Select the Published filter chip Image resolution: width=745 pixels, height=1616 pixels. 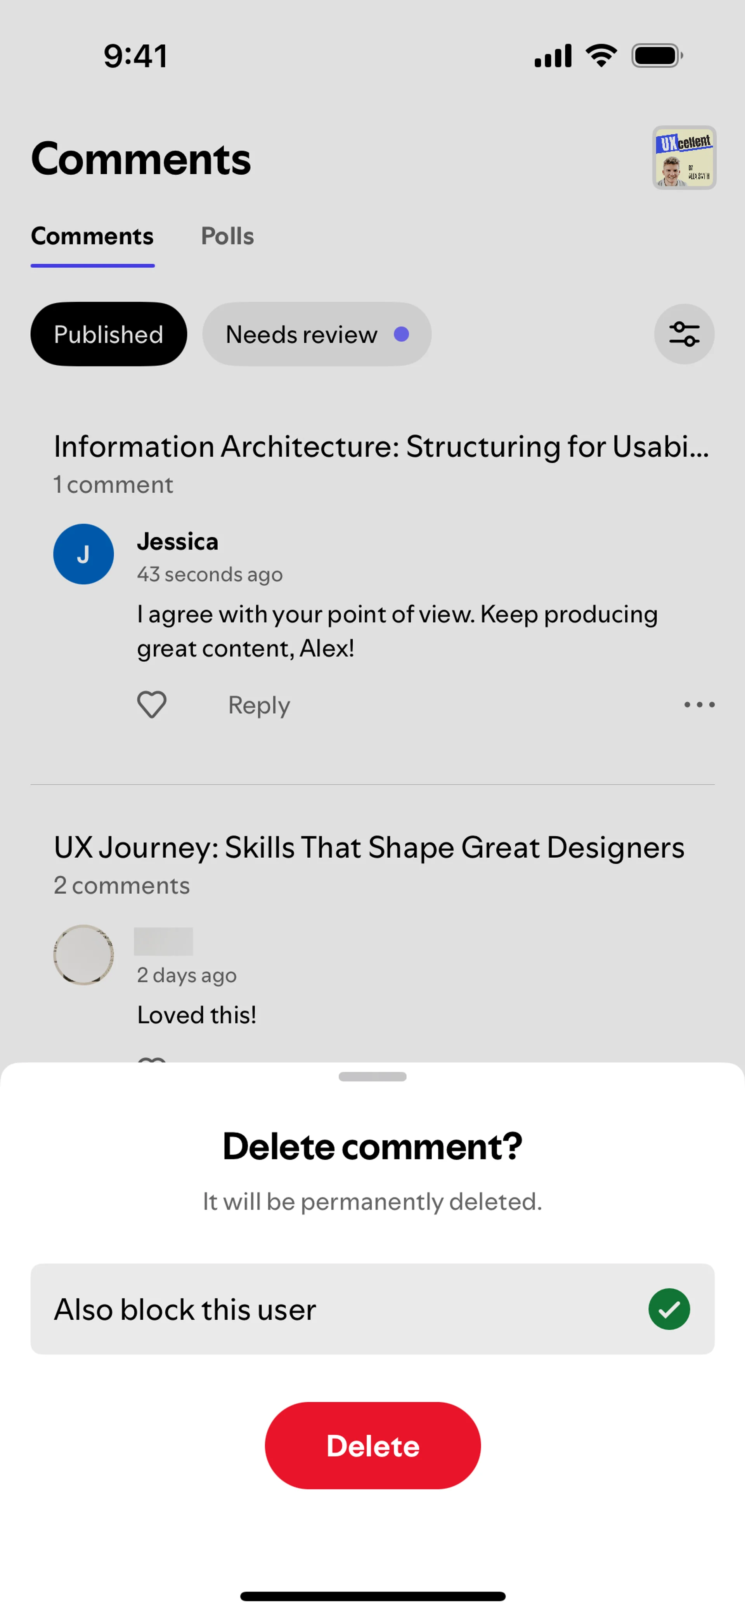pyautogui.click(x=109, y=334)
